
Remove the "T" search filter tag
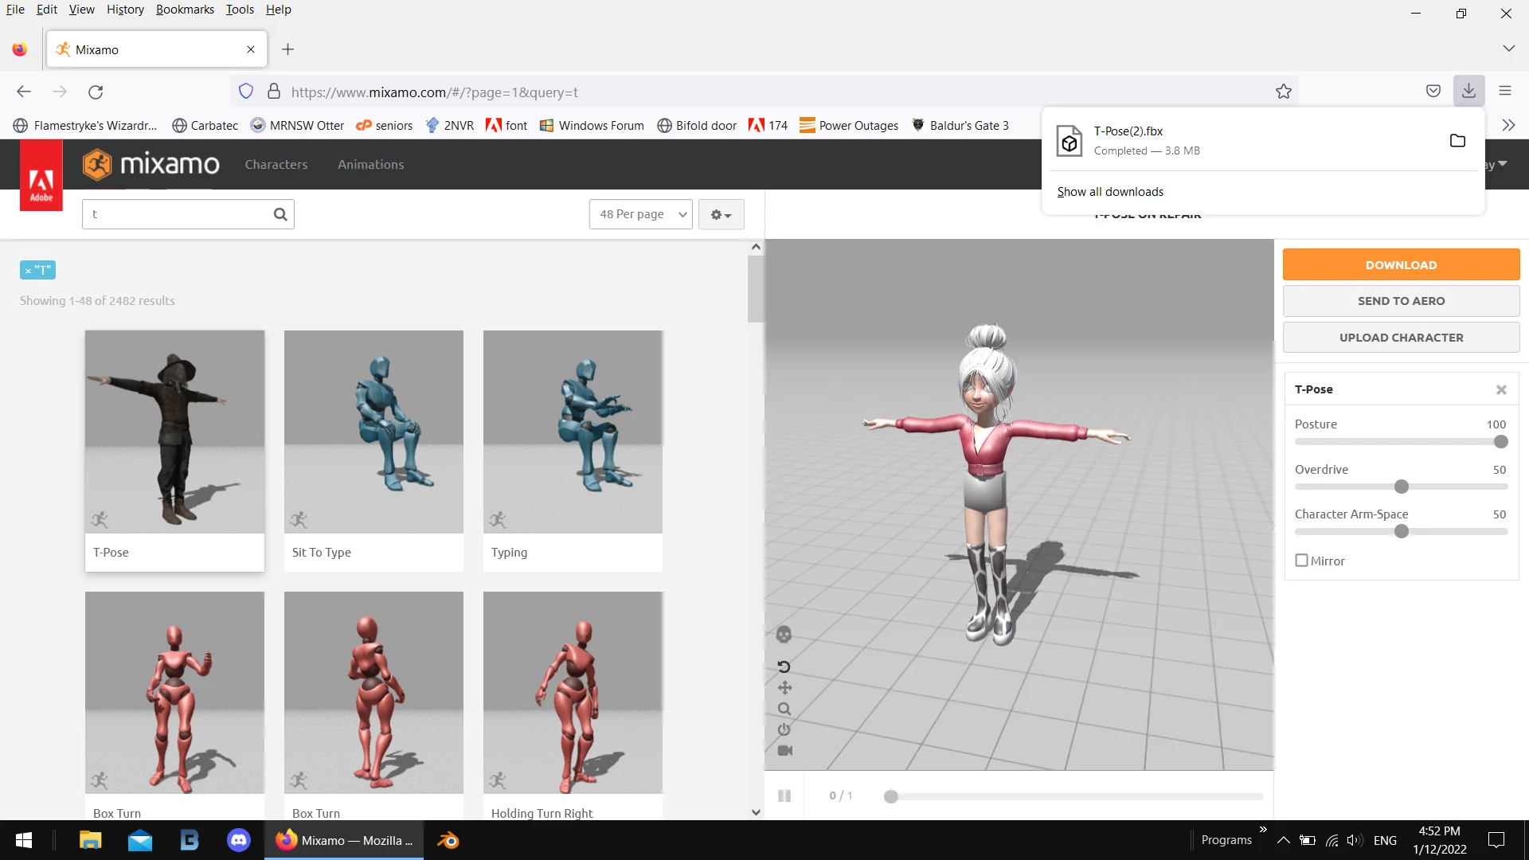[x=28, y=271]
